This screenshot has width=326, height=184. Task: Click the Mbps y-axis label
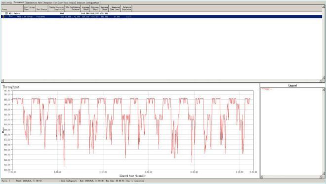(x=3, y=130)
